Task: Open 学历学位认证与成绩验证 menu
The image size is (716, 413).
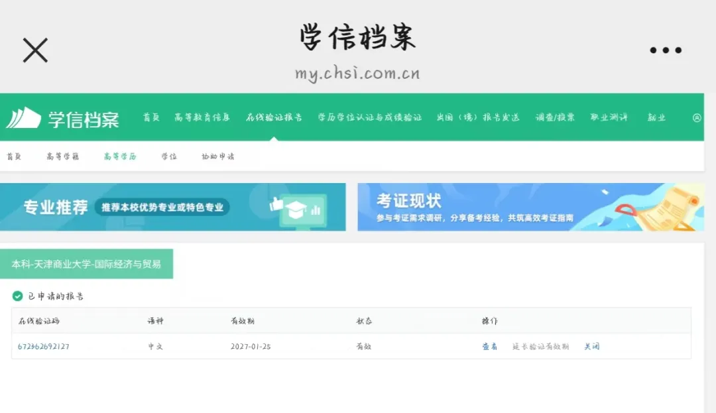Action: (x=369, y=117)
